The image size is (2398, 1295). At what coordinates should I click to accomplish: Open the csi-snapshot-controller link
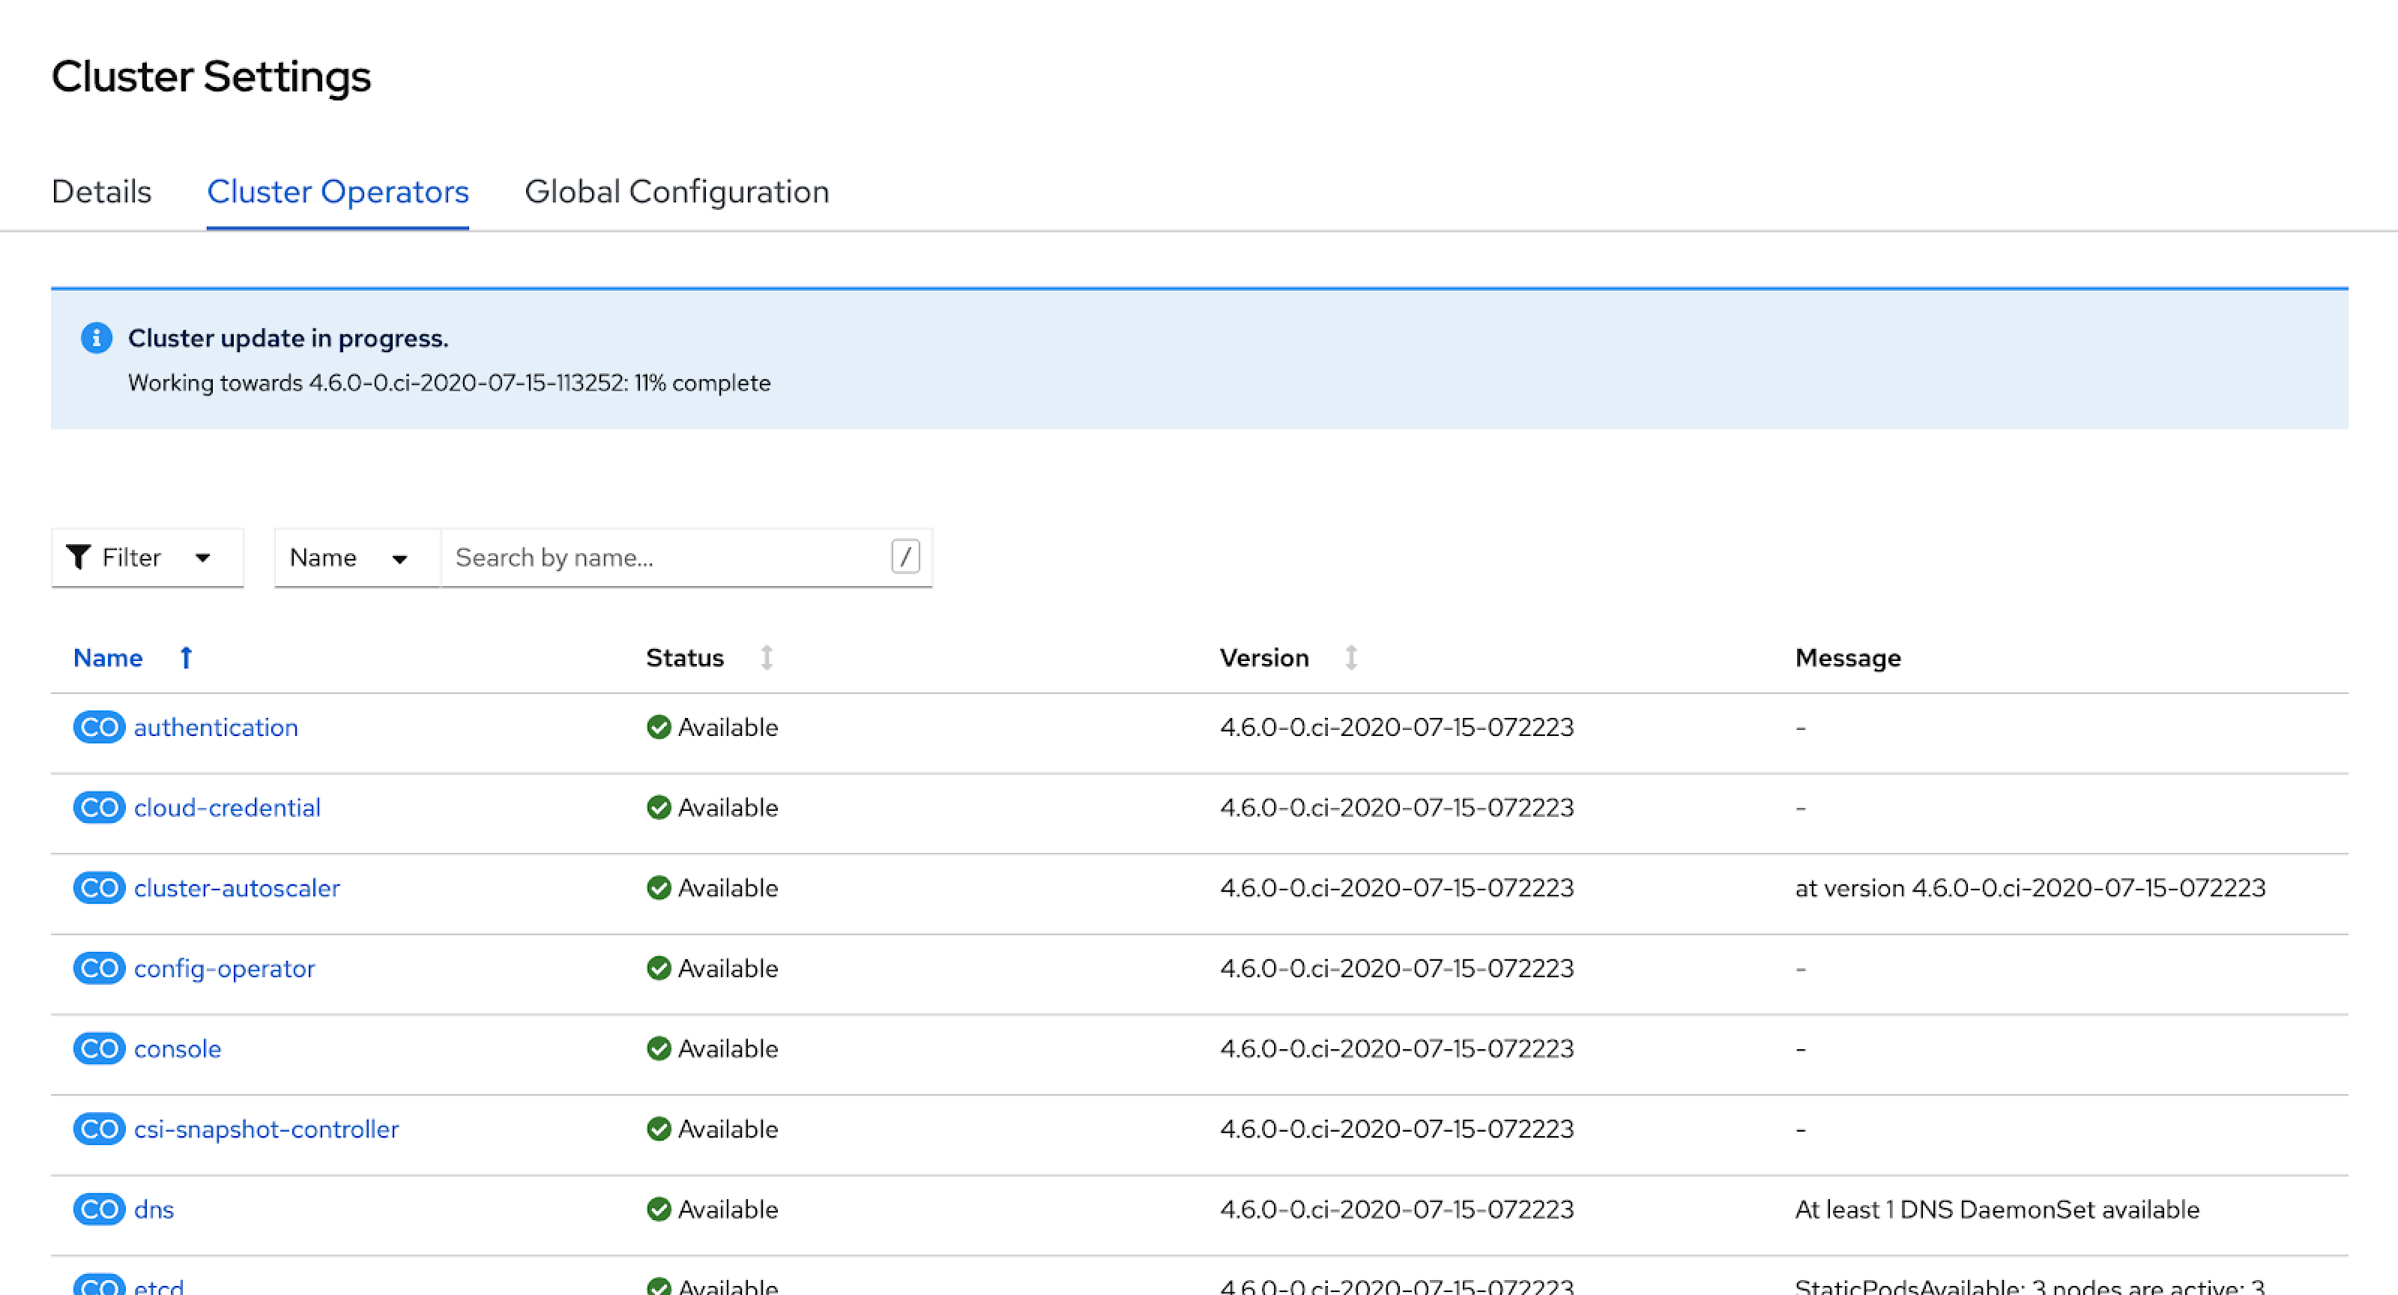pyautogui.click(x=266, y=1129)
